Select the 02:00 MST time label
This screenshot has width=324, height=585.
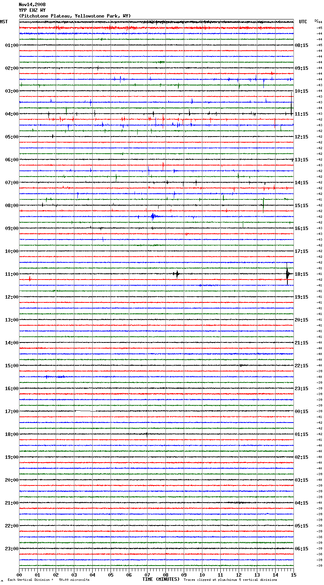click(12, 68)
